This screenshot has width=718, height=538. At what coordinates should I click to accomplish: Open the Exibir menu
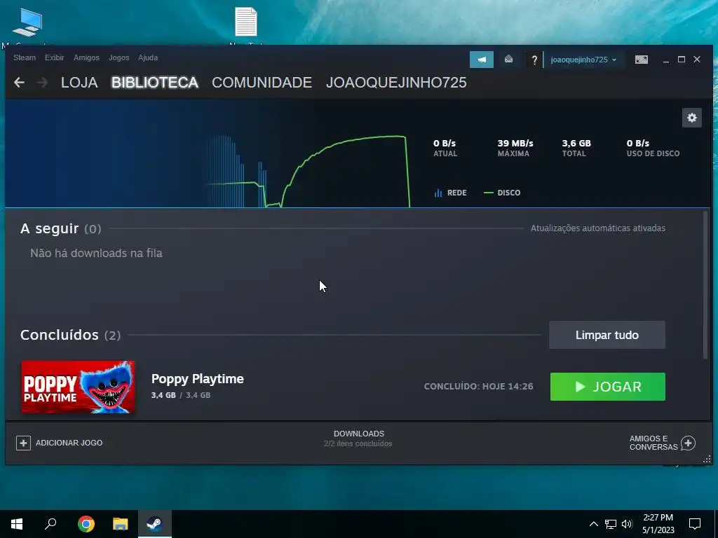click(x=55, y=57)
